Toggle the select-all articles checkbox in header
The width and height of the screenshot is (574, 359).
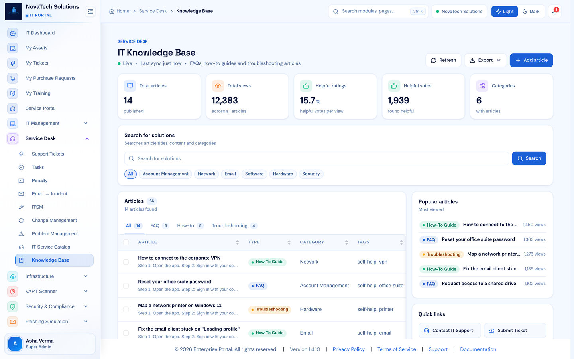pos(126,242)
